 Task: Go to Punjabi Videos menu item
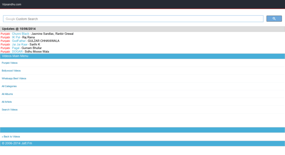10,63
